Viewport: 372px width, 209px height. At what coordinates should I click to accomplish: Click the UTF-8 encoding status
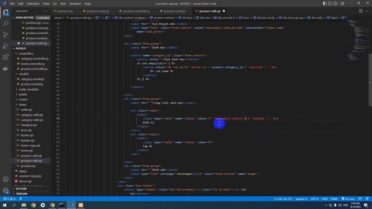314,199
